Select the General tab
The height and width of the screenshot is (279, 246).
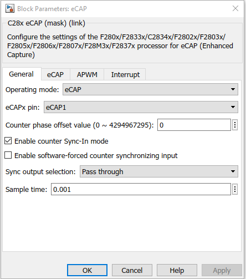pyautogui.click(x=22, y=74)
